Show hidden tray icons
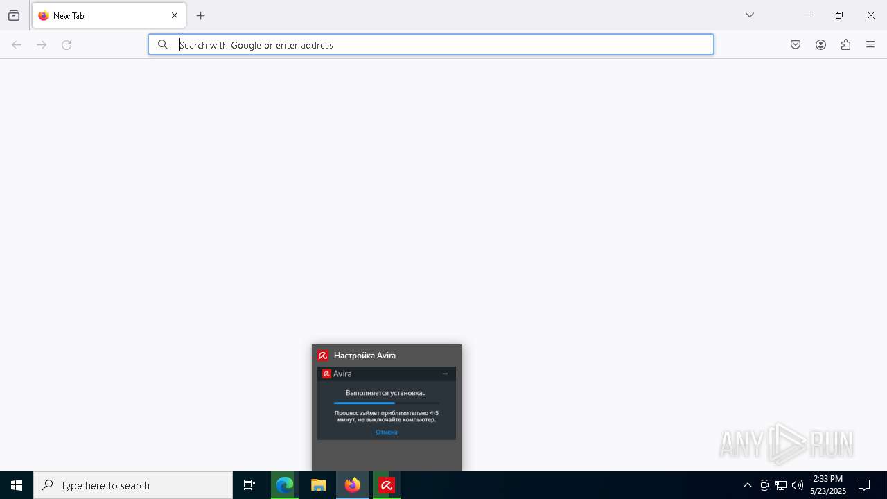Viewport: 887px width, 499px height. pos(747,485)
